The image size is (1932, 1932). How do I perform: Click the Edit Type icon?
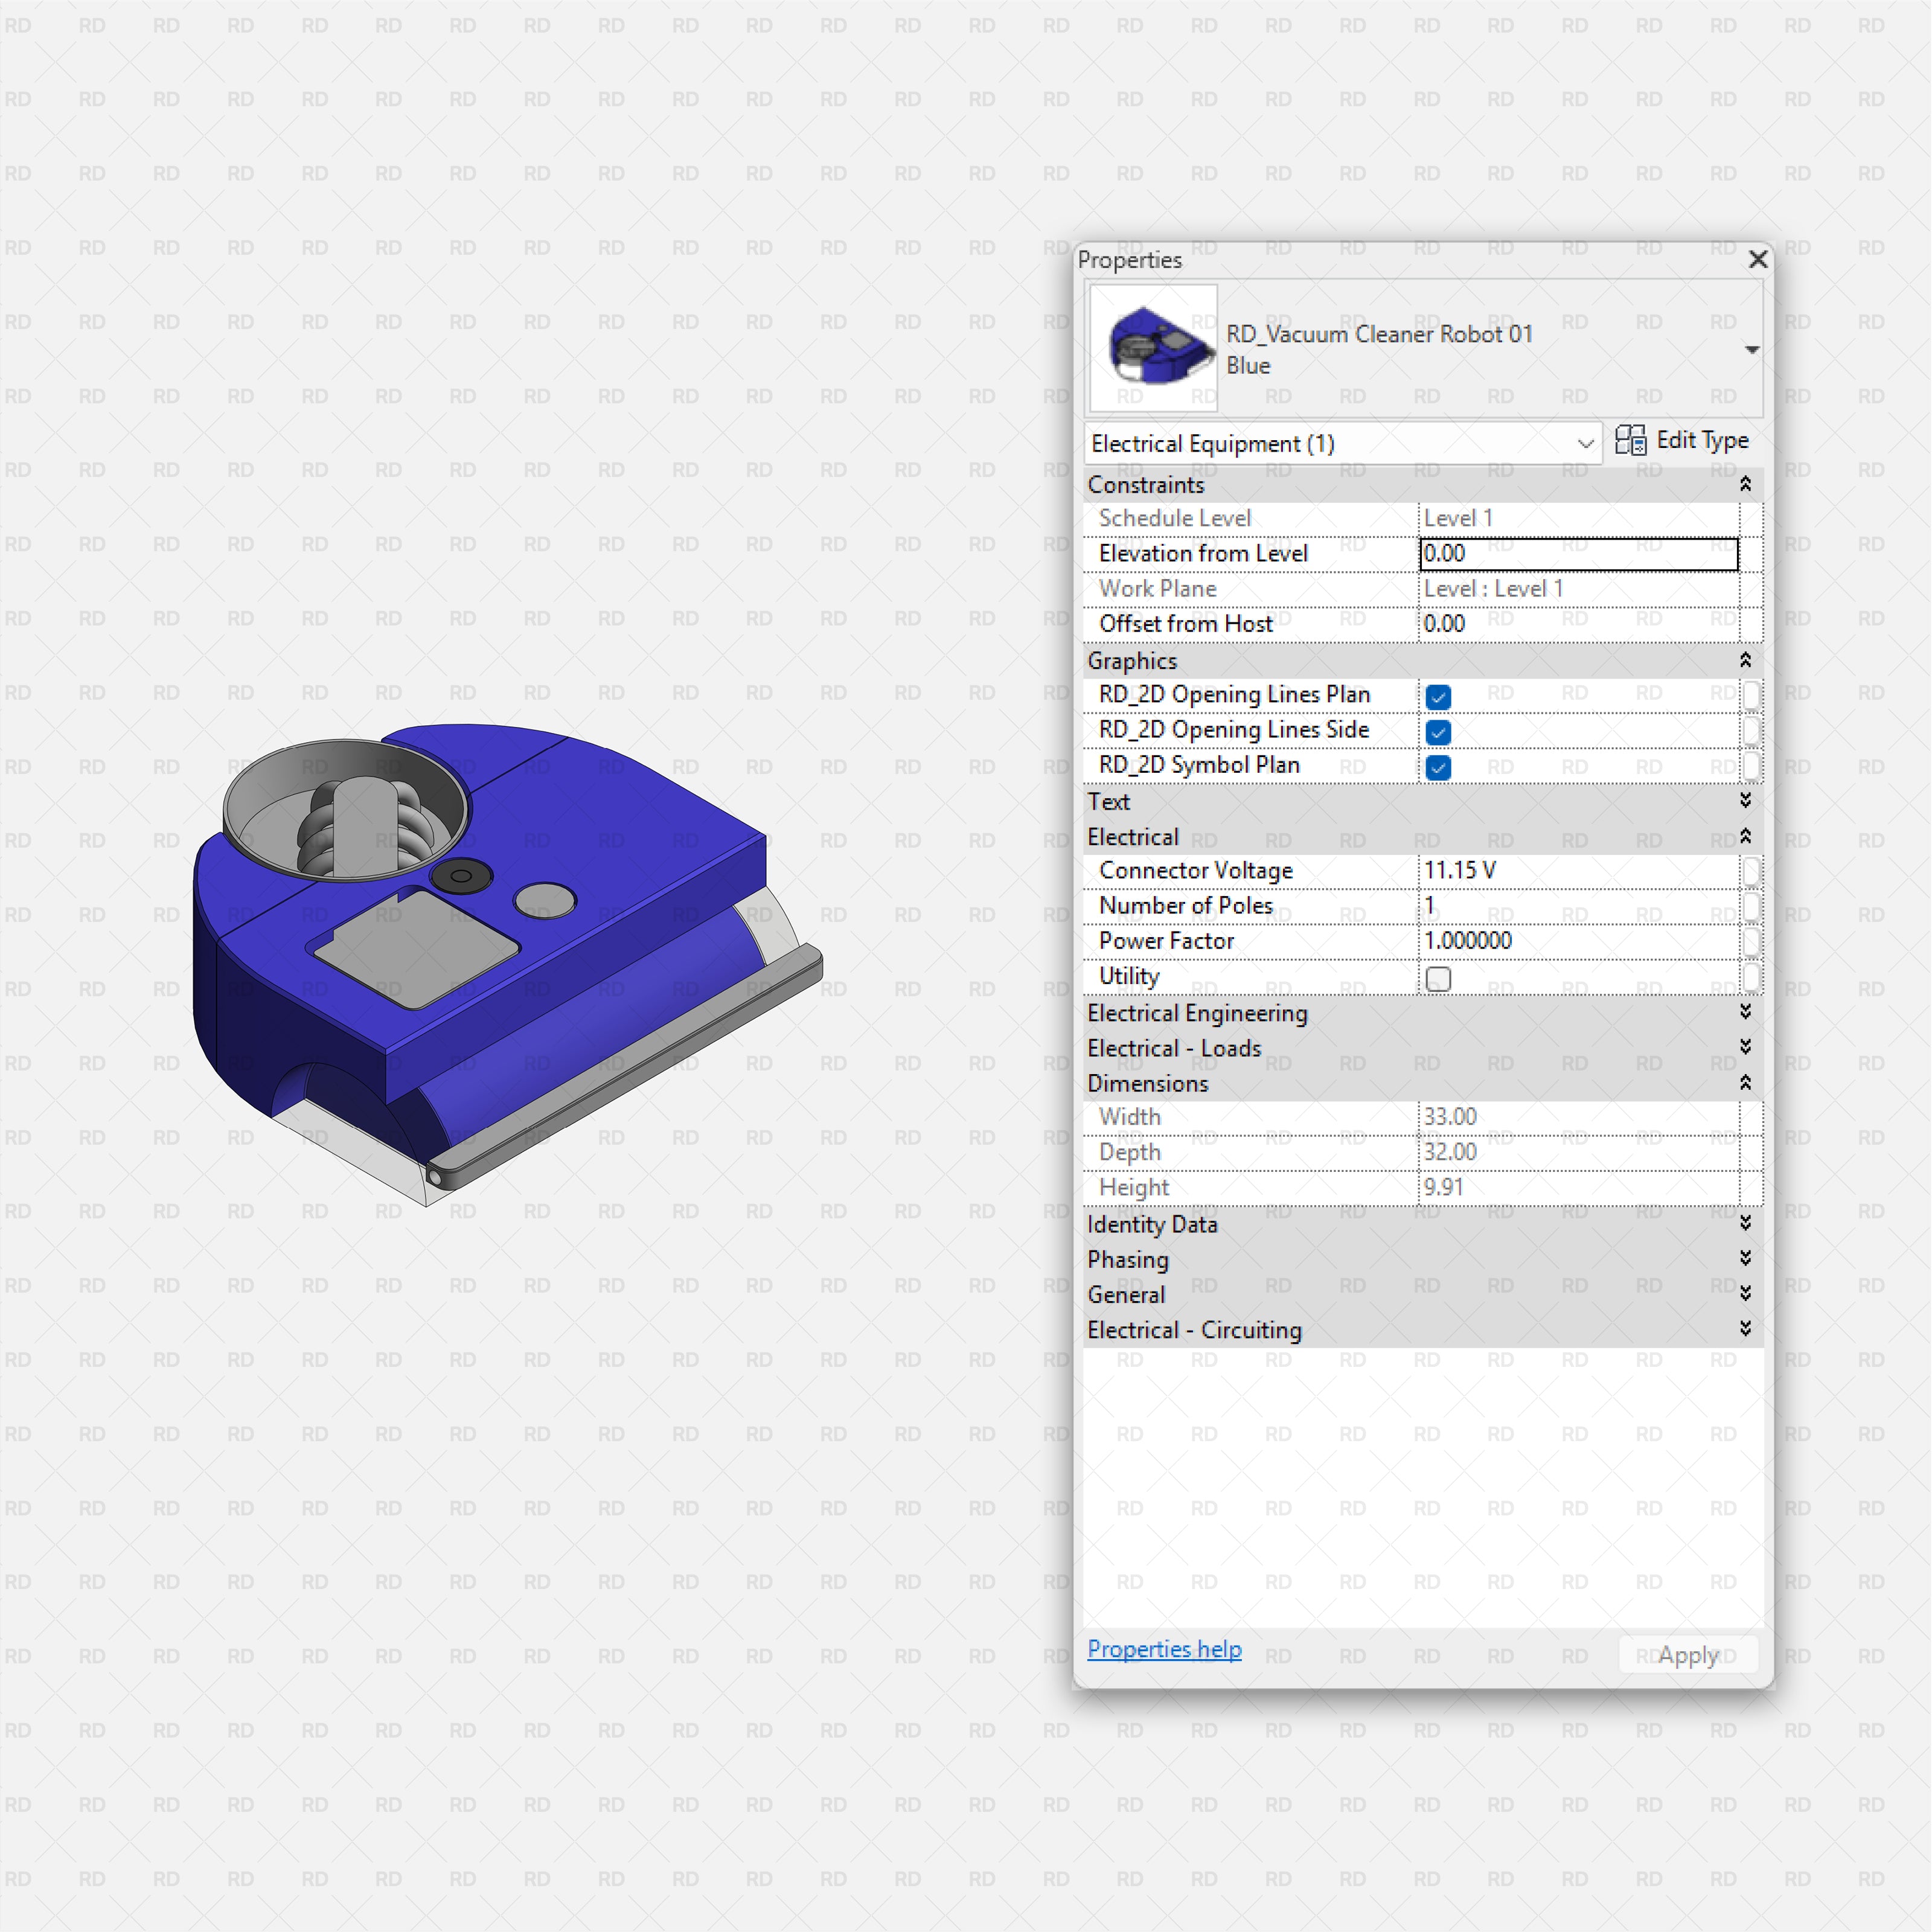[x=1631, y=441]
